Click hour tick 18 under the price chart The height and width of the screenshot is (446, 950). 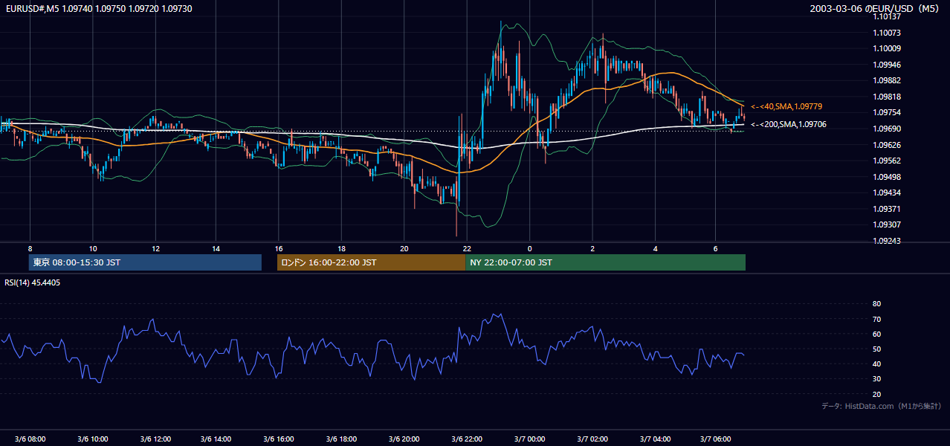[341, 248]
